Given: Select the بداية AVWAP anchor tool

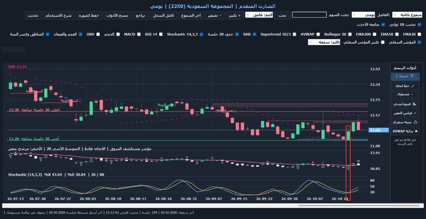Looking at the screenshot, I should (x=405, y=131).
